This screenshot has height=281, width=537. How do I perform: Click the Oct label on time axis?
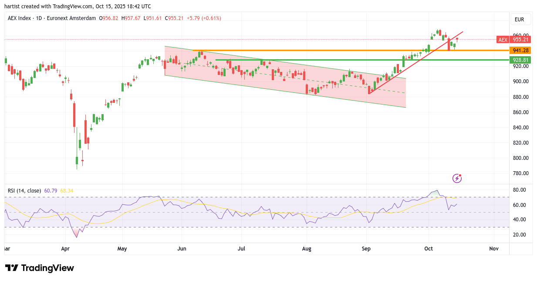point(429,249)
